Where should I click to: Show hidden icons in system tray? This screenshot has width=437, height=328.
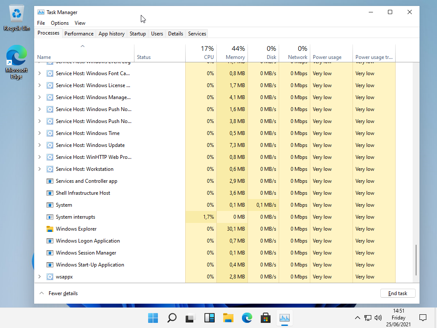pyautogui.click(x=358, y=318)
